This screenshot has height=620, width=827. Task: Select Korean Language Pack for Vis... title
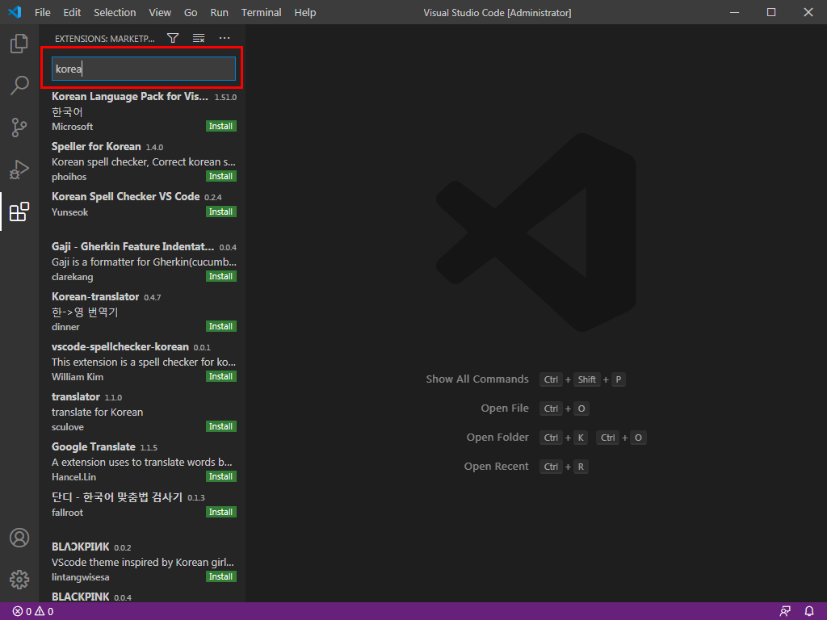click(130, 97)
